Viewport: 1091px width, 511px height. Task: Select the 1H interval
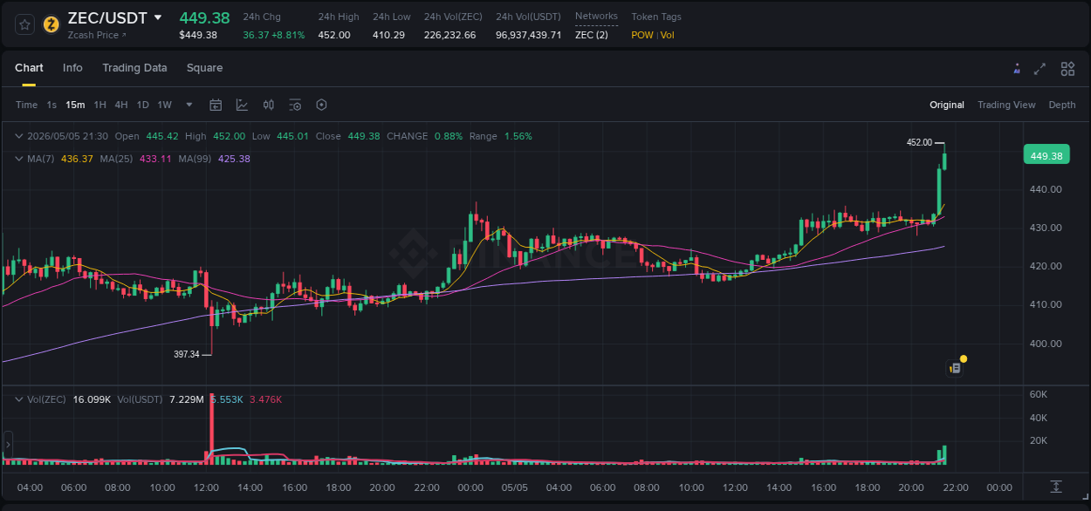(x=99, y=105)
